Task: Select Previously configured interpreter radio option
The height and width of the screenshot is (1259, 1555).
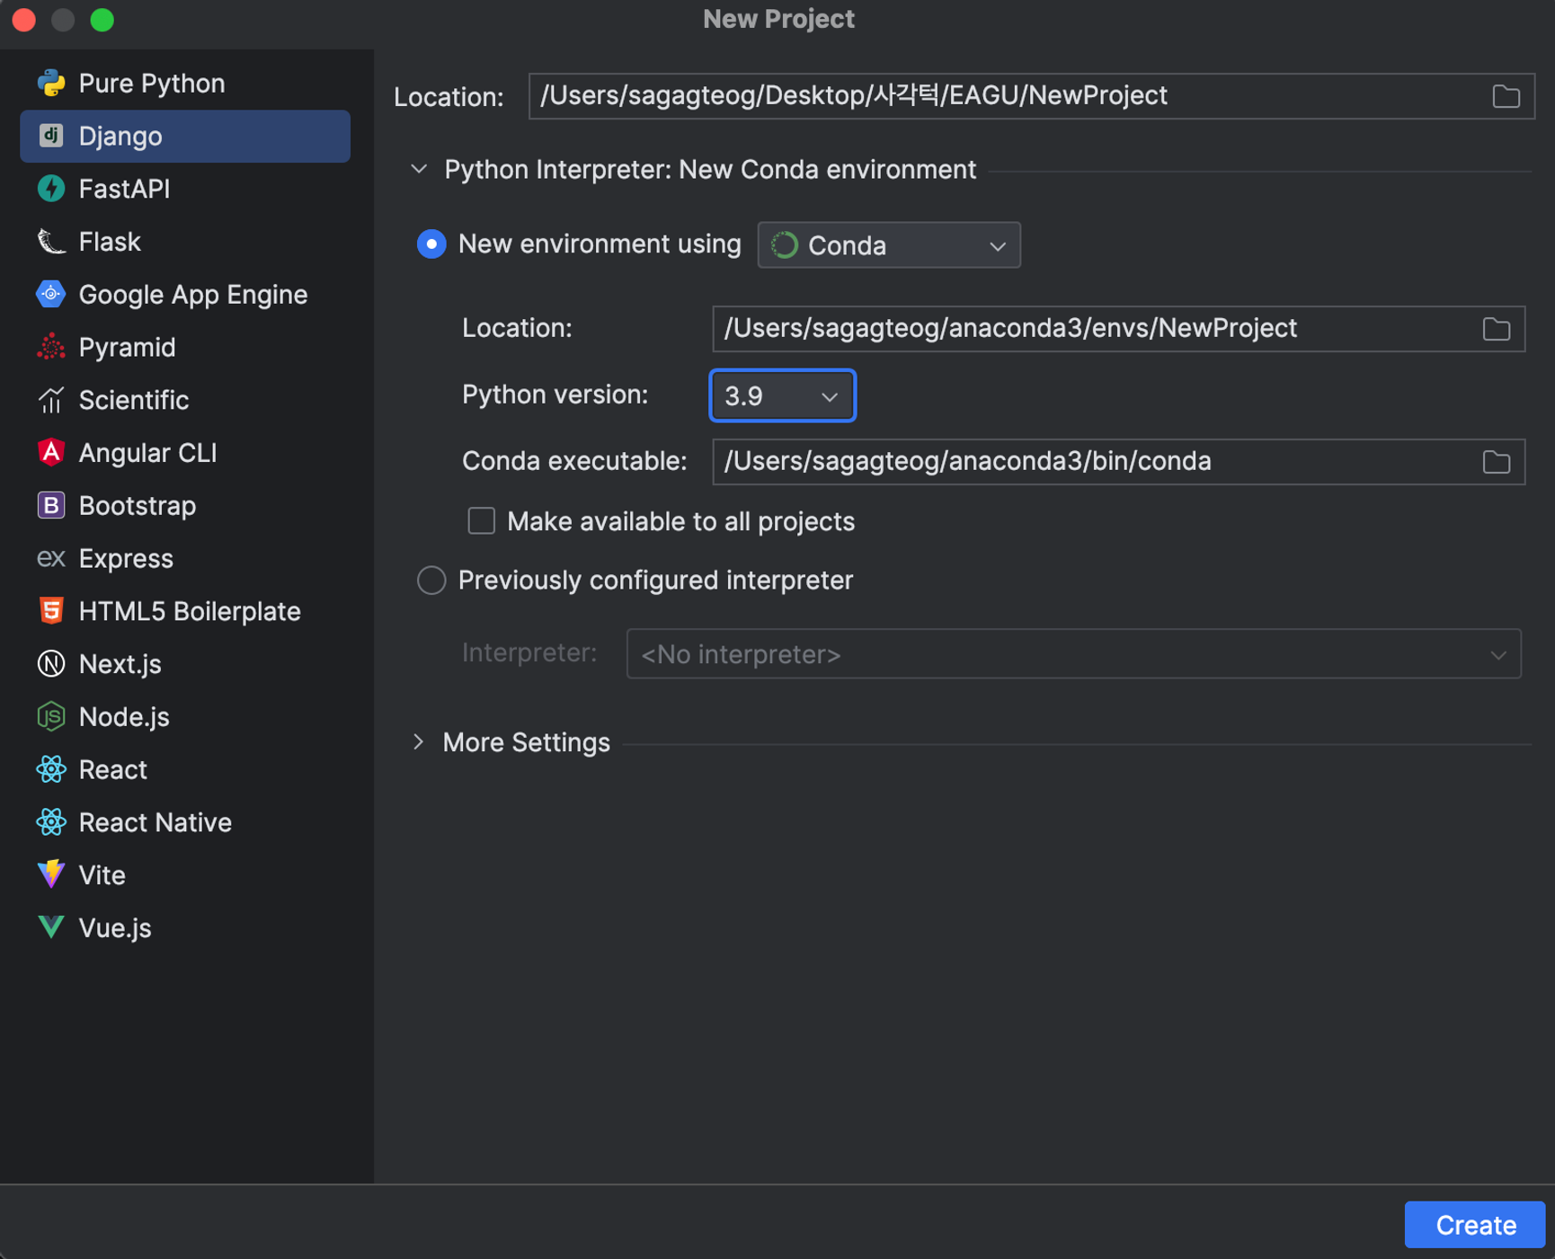Action: 431,581
